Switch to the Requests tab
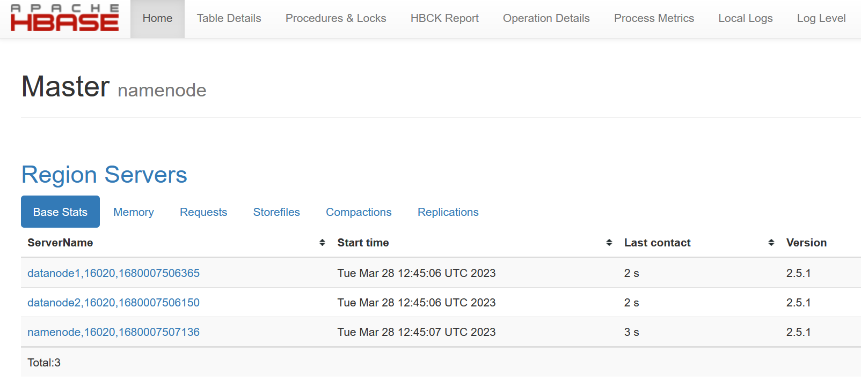The image size is (861, 390). pos(203,212)
